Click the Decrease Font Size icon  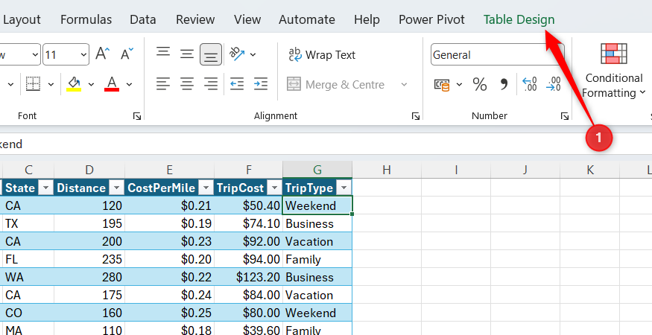[127, 54]
